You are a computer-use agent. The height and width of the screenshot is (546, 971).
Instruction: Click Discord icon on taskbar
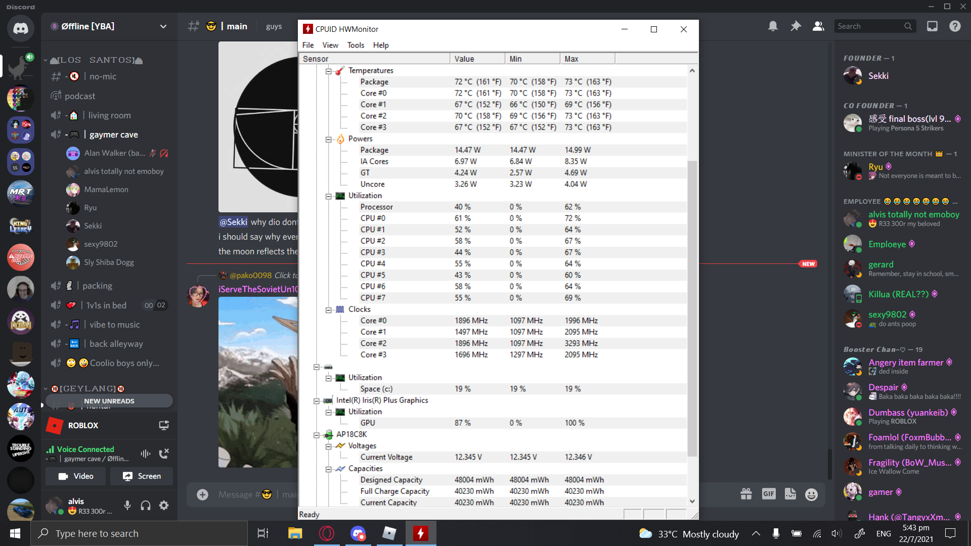(358, 533)
